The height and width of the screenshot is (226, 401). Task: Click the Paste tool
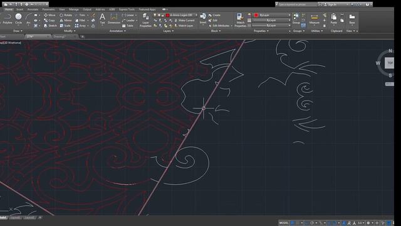333,19
